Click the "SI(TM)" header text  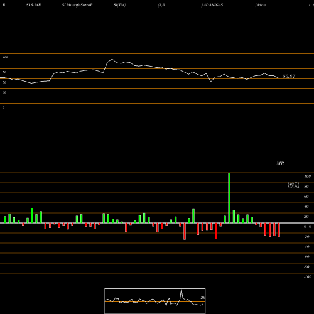[119, 5]
